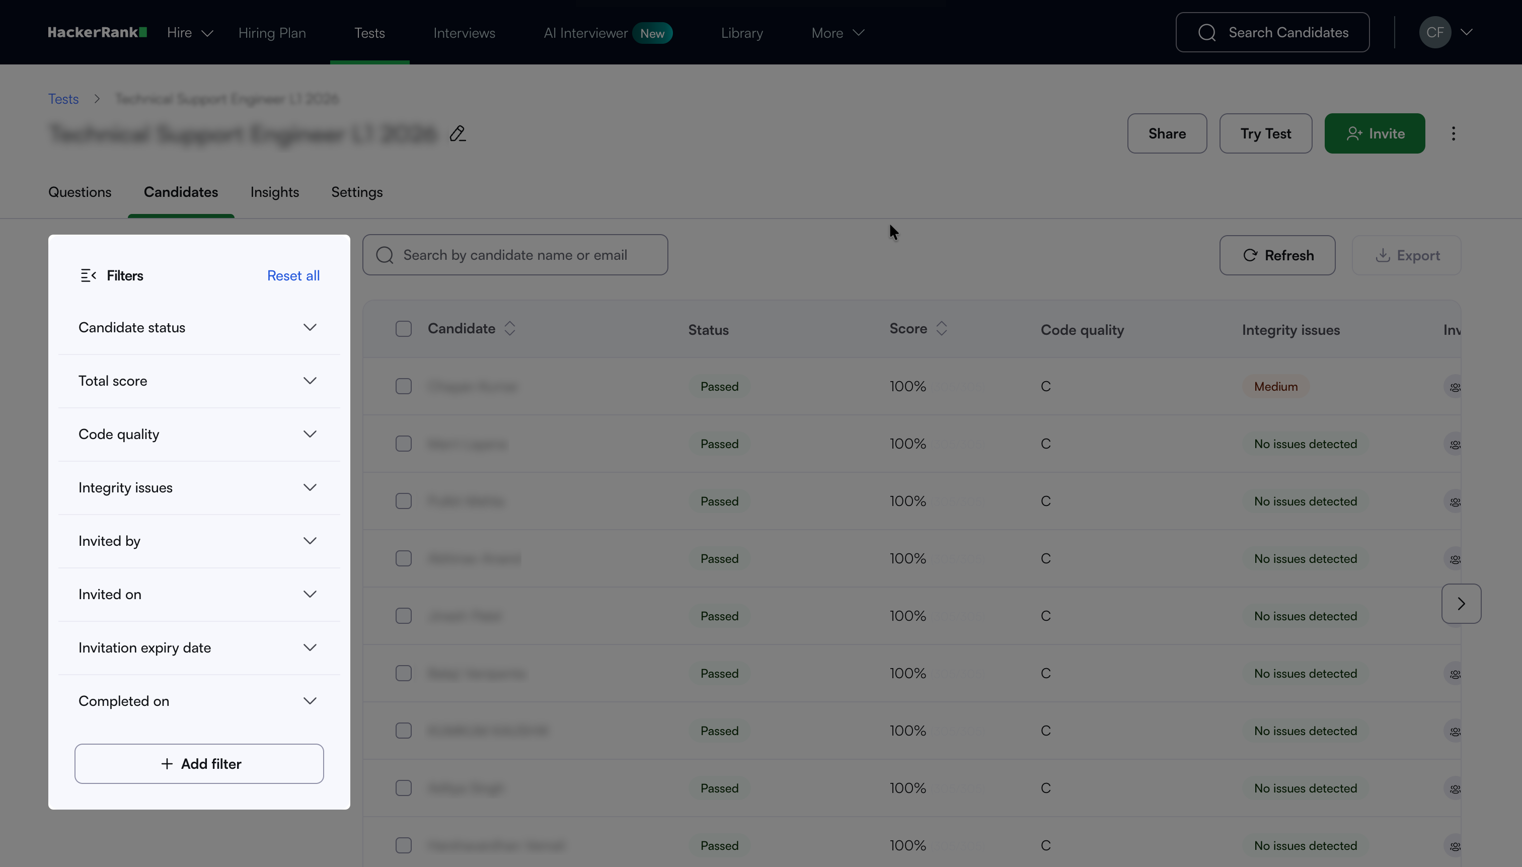Sort by Score column arrows
This screenshot has height=867, width=1522.
[941, 328]
